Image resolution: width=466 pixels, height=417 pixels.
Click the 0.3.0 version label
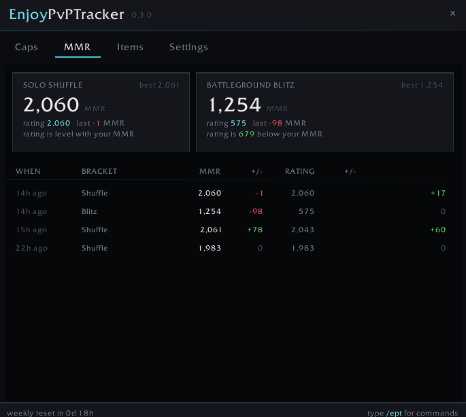142,15
